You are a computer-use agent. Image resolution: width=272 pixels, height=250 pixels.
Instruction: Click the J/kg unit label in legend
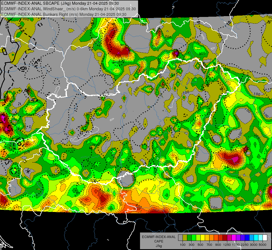click(x=159, y=246)
